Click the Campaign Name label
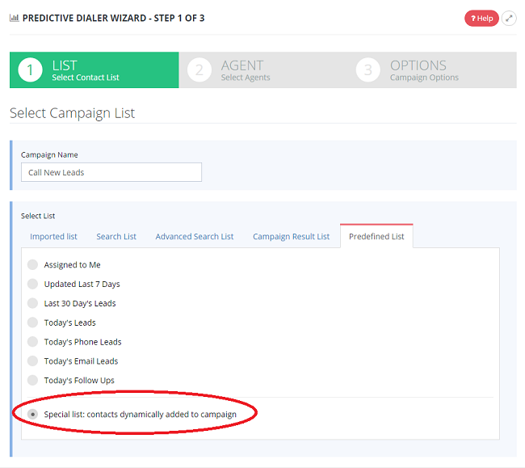The height and width of the screenshot is (468, 525). (x=49, y=154)
